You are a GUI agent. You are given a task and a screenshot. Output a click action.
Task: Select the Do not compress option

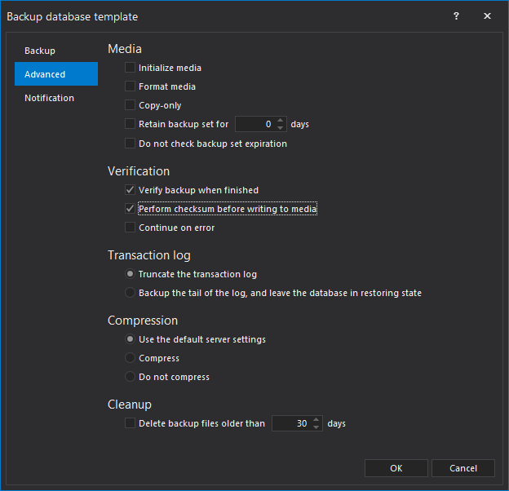131,377
